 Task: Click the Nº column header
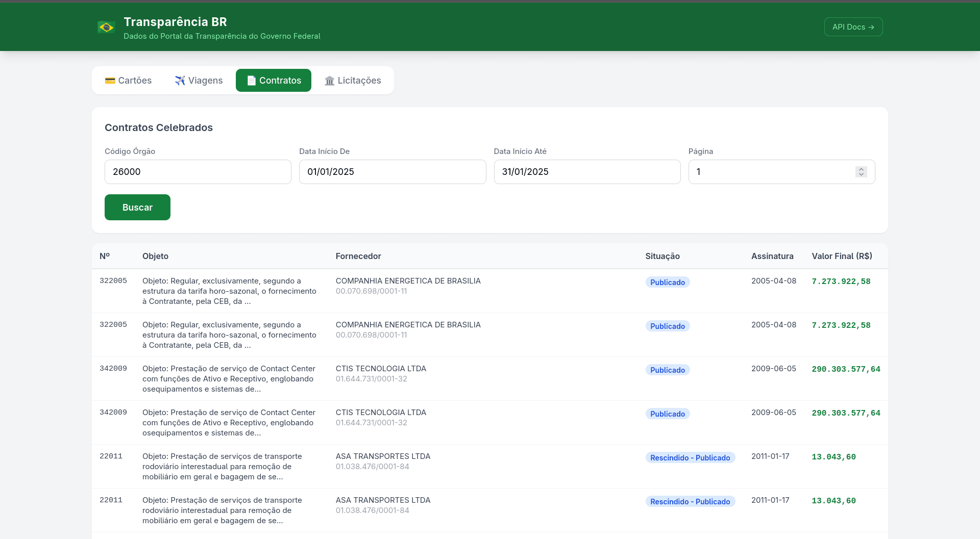click(x=105, y=256)
